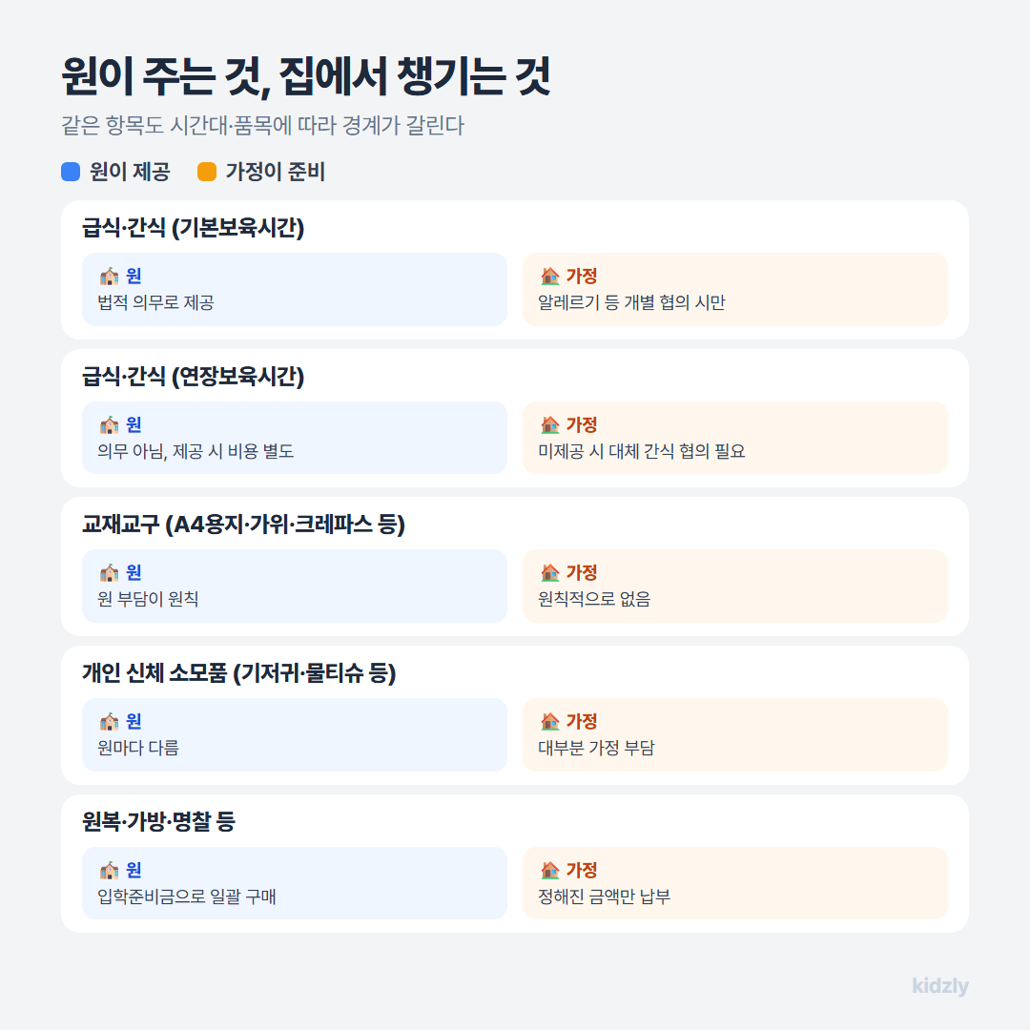Screen dimensions: 1030x1030
Task: Select the 급식·간식 (기본보육시간) heading
Action: click(x=193, y=228)
